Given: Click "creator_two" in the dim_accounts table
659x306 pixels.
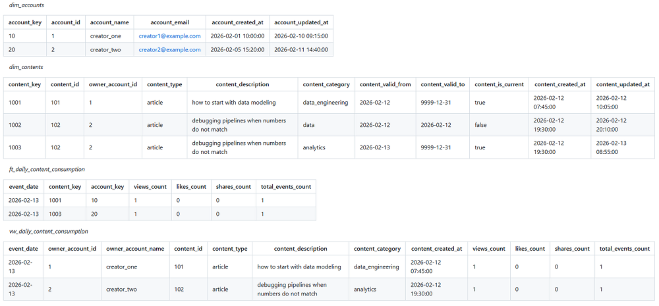Looking at the screenshot, I should [105, 49].
